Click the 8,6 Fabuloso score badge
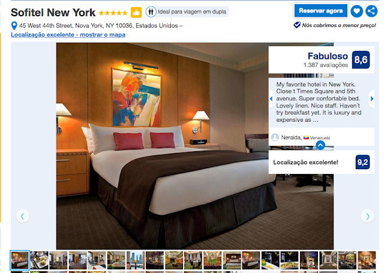 [x=361, y=60]
